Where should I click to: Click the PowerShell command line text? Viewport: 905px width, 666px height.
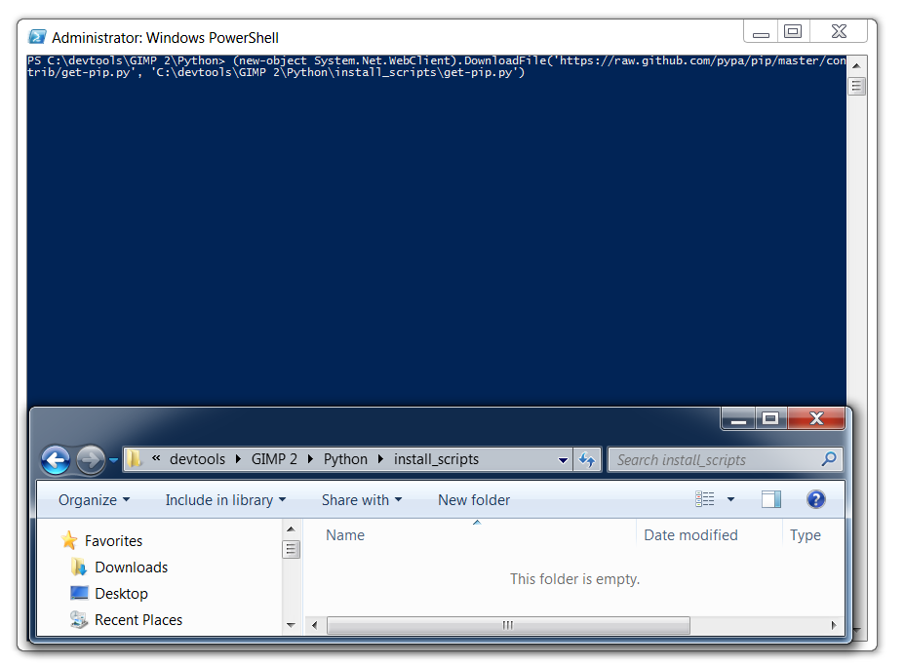(x=436, y=66)
